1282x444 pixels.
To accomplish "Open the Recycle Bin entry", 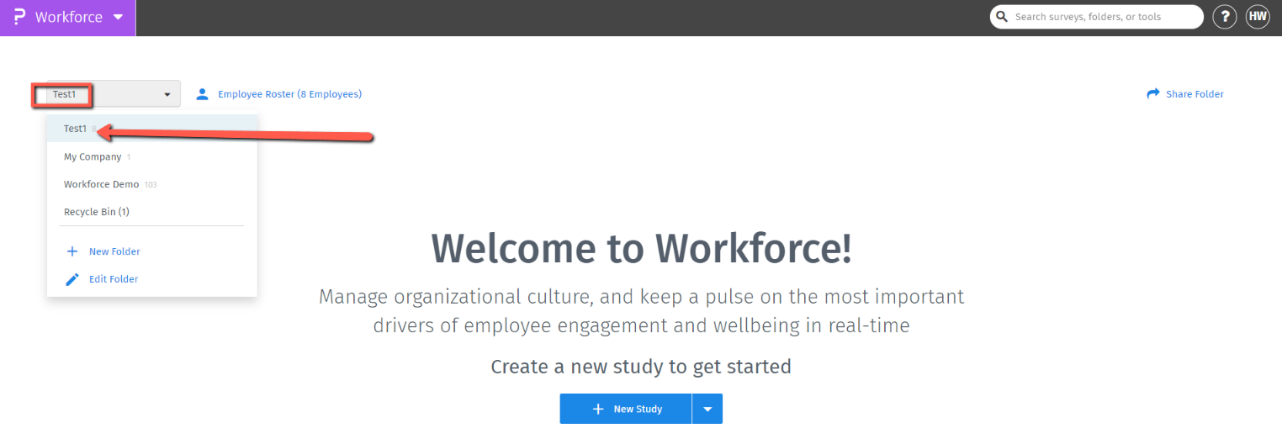I will (96, 212).
